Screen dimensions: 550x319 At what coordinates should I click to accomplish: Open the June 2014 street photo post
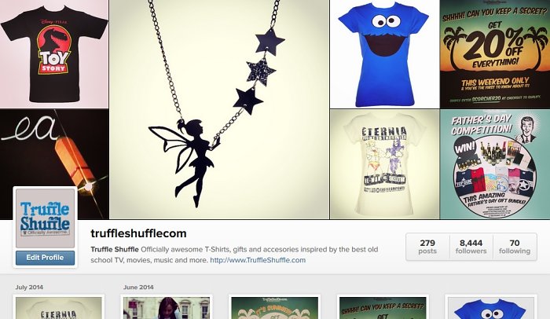click(167, 308)
